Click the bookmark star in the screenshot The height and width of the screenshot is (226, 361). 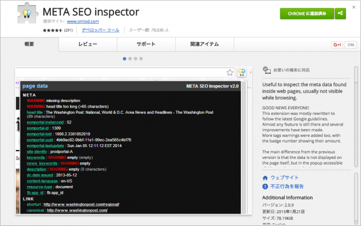[230, 72]
